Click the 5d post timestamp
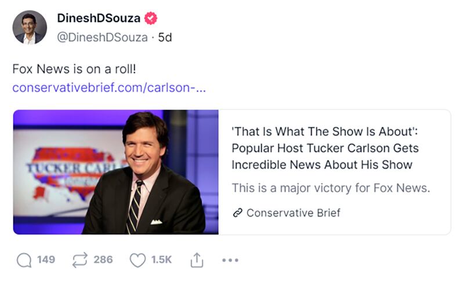Viewport: 464px width, 282px height. click(165, 37)
